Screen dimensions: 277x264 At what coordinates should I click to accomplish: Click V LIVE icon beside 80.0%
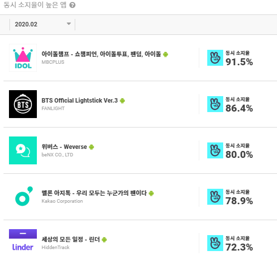tap(215, 150)
